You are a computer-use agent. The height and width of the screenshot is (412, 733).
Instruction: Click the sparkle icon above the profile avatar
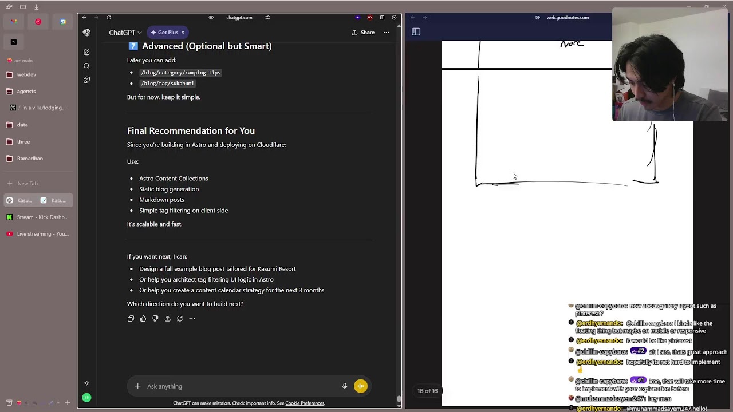[x=86, y=383]
